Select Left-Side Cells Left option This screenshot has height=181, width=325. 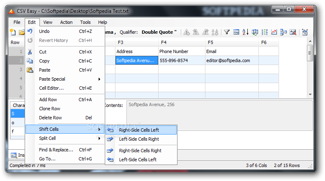(141, 160)
